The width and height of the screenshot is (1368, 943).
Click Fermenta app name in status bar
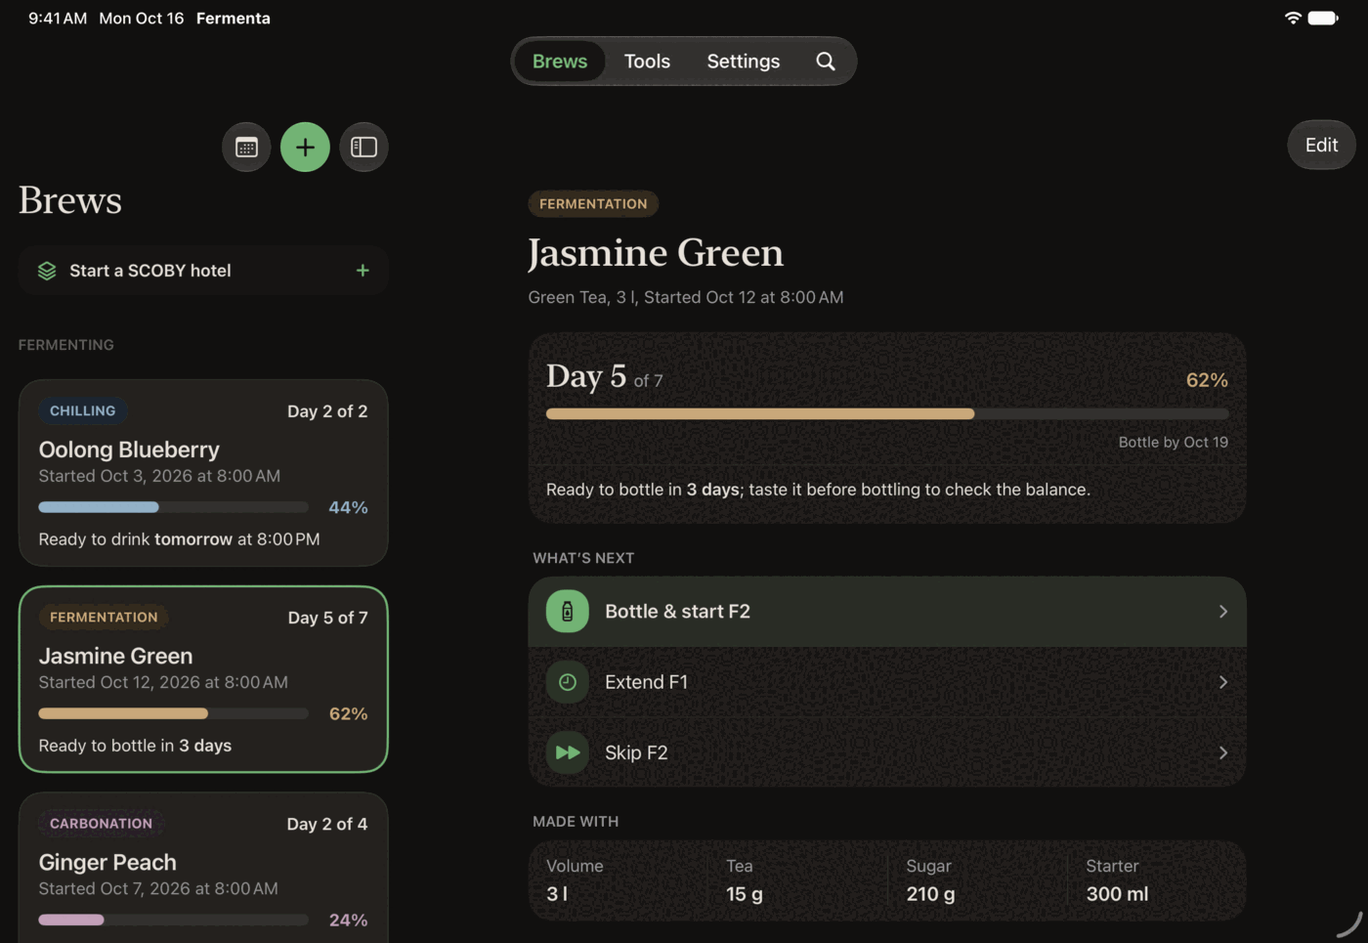[x=234, y=18]
